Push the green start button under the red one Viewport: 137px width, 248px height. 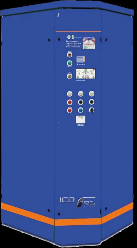[69, 63]
